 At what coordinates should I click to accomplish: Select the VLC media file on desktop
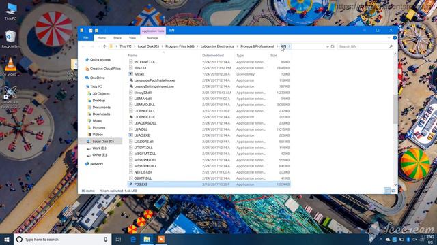coord(11,67)
